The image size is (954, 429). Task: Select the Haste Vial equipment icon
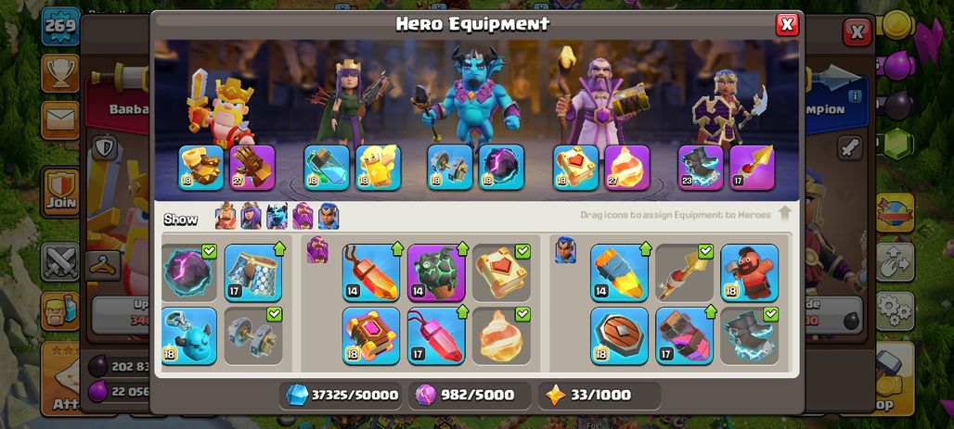684,336
